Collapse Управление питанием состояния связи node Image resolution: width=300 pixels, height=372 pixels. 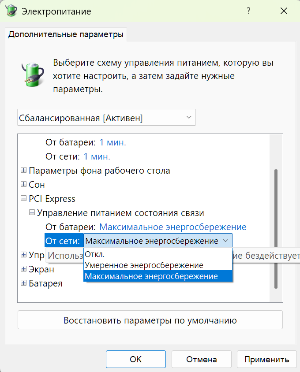pos(32,213)
